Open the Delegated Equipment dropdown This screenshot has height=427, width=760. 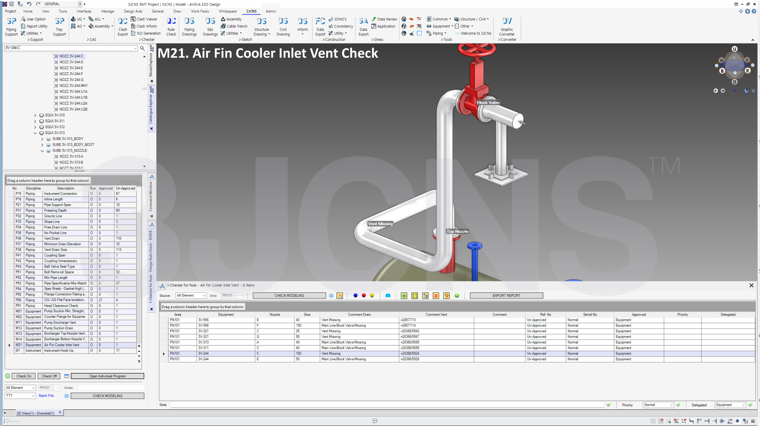tap(730, 405)
